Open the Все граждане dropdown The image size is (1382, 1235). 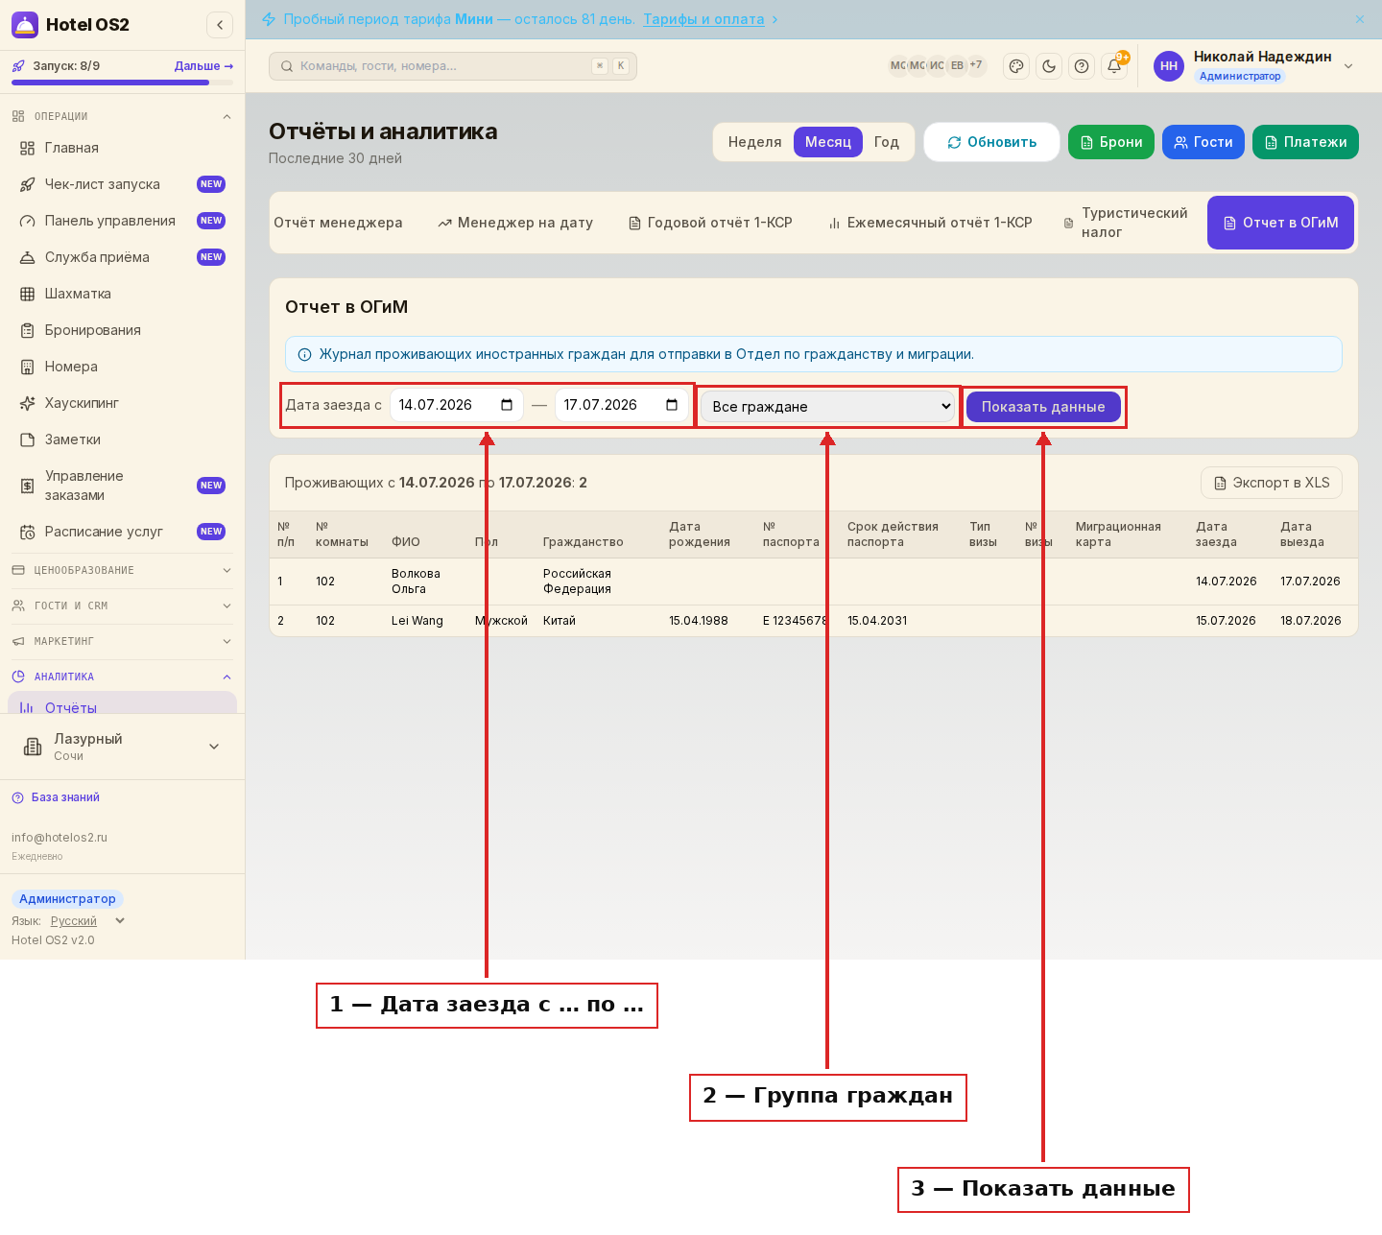coord(828,407)
